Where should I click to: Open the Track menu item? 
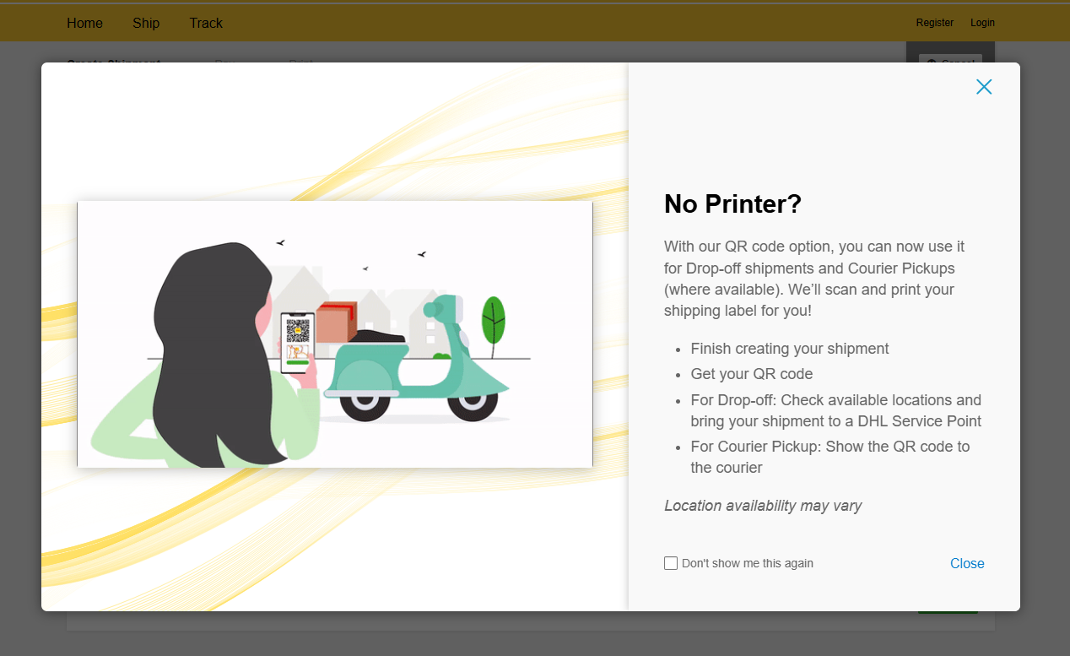pos(206,23)
